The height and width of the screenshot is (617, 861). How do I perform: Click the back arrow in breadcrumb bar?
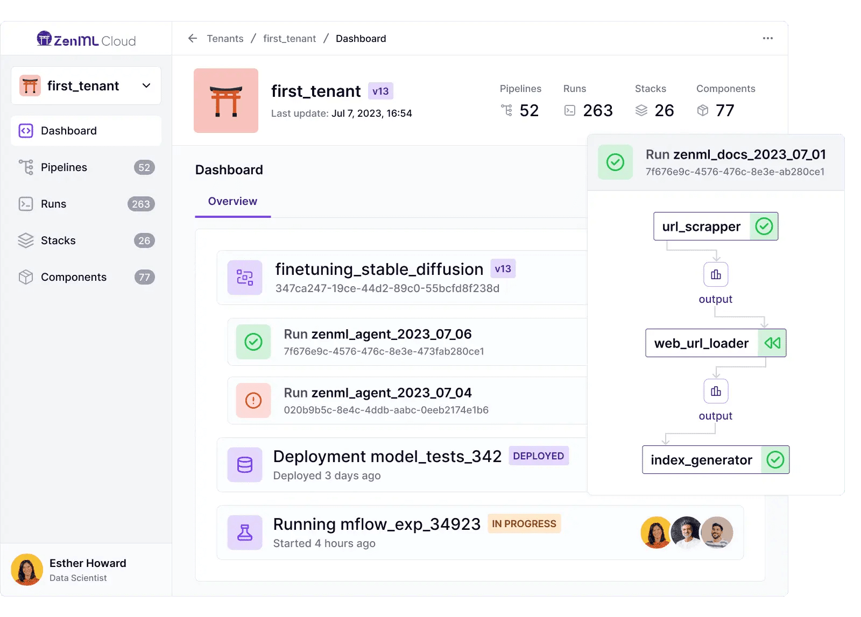[x=192, y=38]
